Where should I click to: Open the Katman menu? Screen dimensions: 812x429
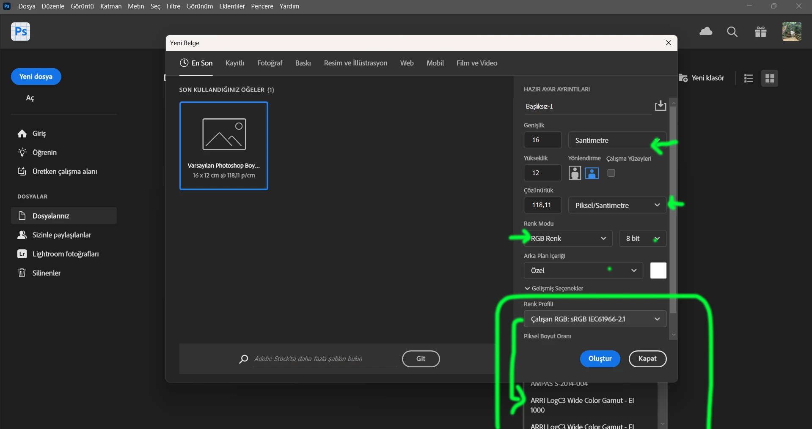(x=111, y=6)
